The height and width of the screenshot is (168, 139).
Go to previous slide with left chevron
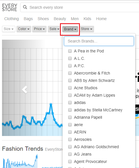tap(25, 90)
